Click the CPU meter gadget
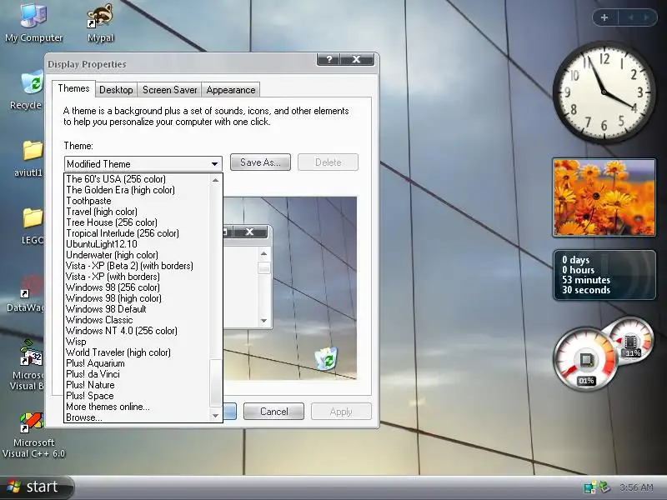Screen dimensions: 667x500 586,361
